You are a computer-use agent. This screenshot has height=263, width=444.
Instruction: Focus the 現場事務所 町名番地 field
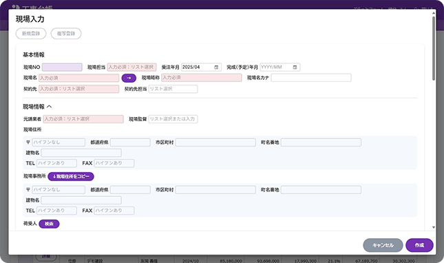coord(321,190)
